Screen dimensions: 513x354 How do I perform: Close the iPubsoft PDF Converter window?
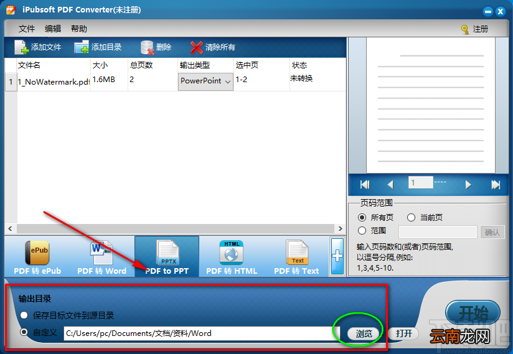pyautogui.click(x=501, y=11)
